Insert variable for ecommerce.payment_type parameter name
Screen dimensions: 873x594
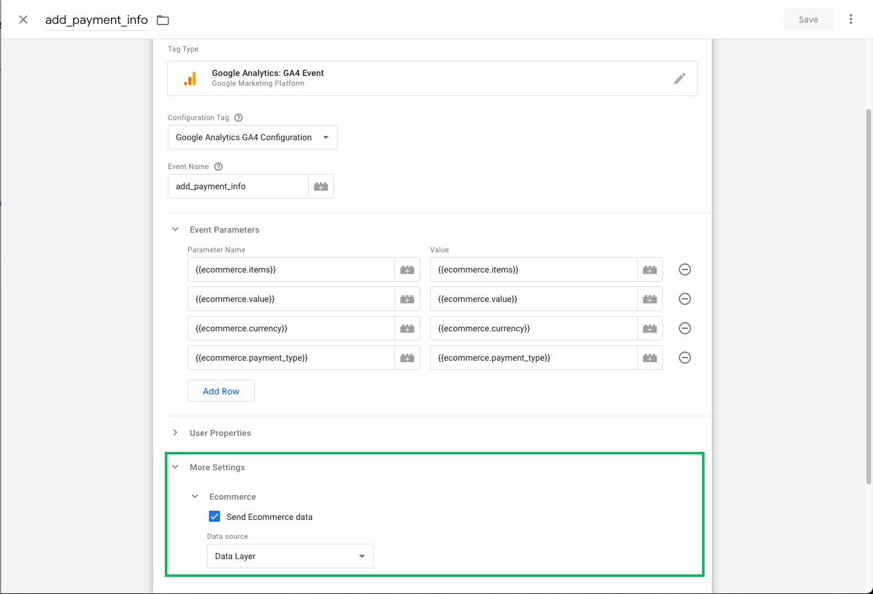click(407, 358)
